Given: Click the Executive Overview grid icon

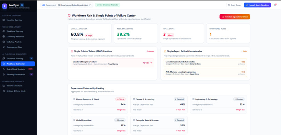Looking at the screenshot, I should (x=4, y=20).
